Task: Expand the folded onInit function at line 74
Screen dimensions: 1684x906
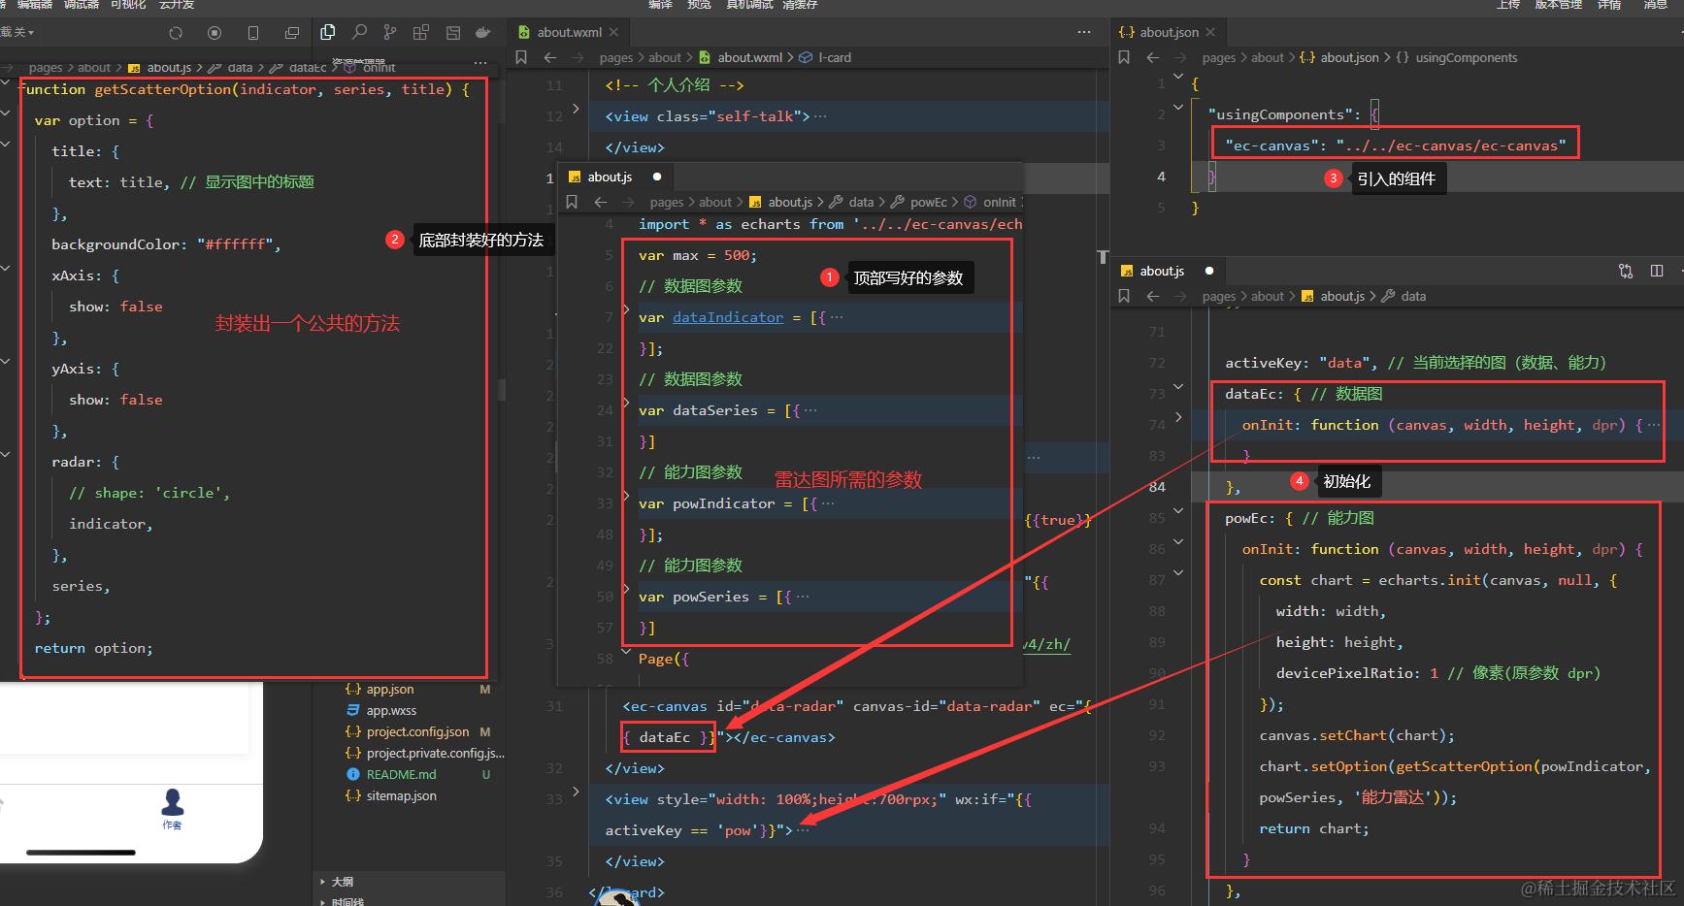Action: 1178,417
